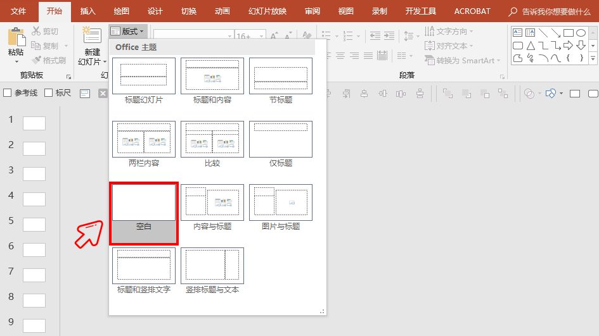This screenshot has width=599, height=336.
Task: Choose the 图片与标题 picture with caption layout
Action: tap(280, 208)
